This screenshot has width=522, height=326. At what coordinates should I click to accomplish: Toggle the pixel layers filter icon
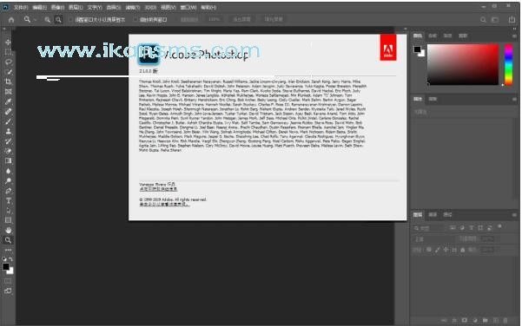(453, 228)
